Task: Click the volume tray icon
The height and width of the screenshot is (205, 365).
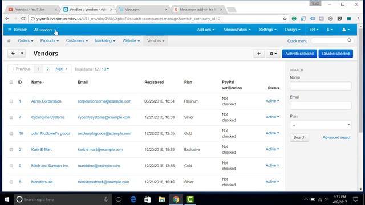Action: 326,199
